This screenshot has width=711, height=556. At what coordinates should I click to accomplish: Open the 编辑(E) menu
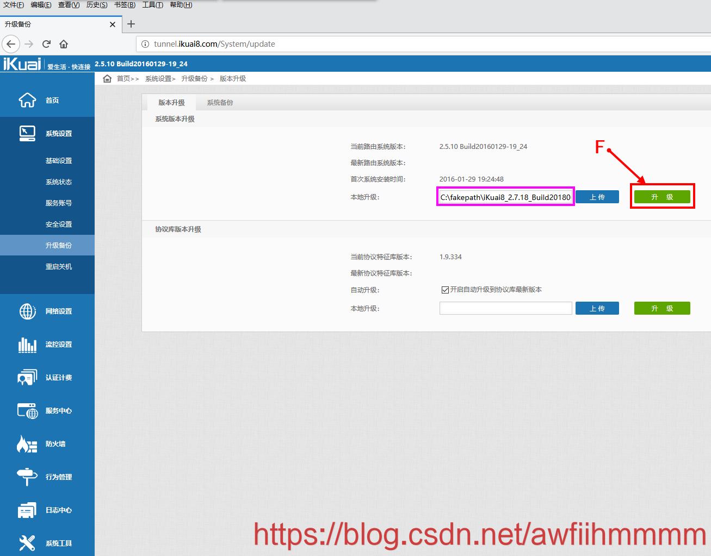41,5
